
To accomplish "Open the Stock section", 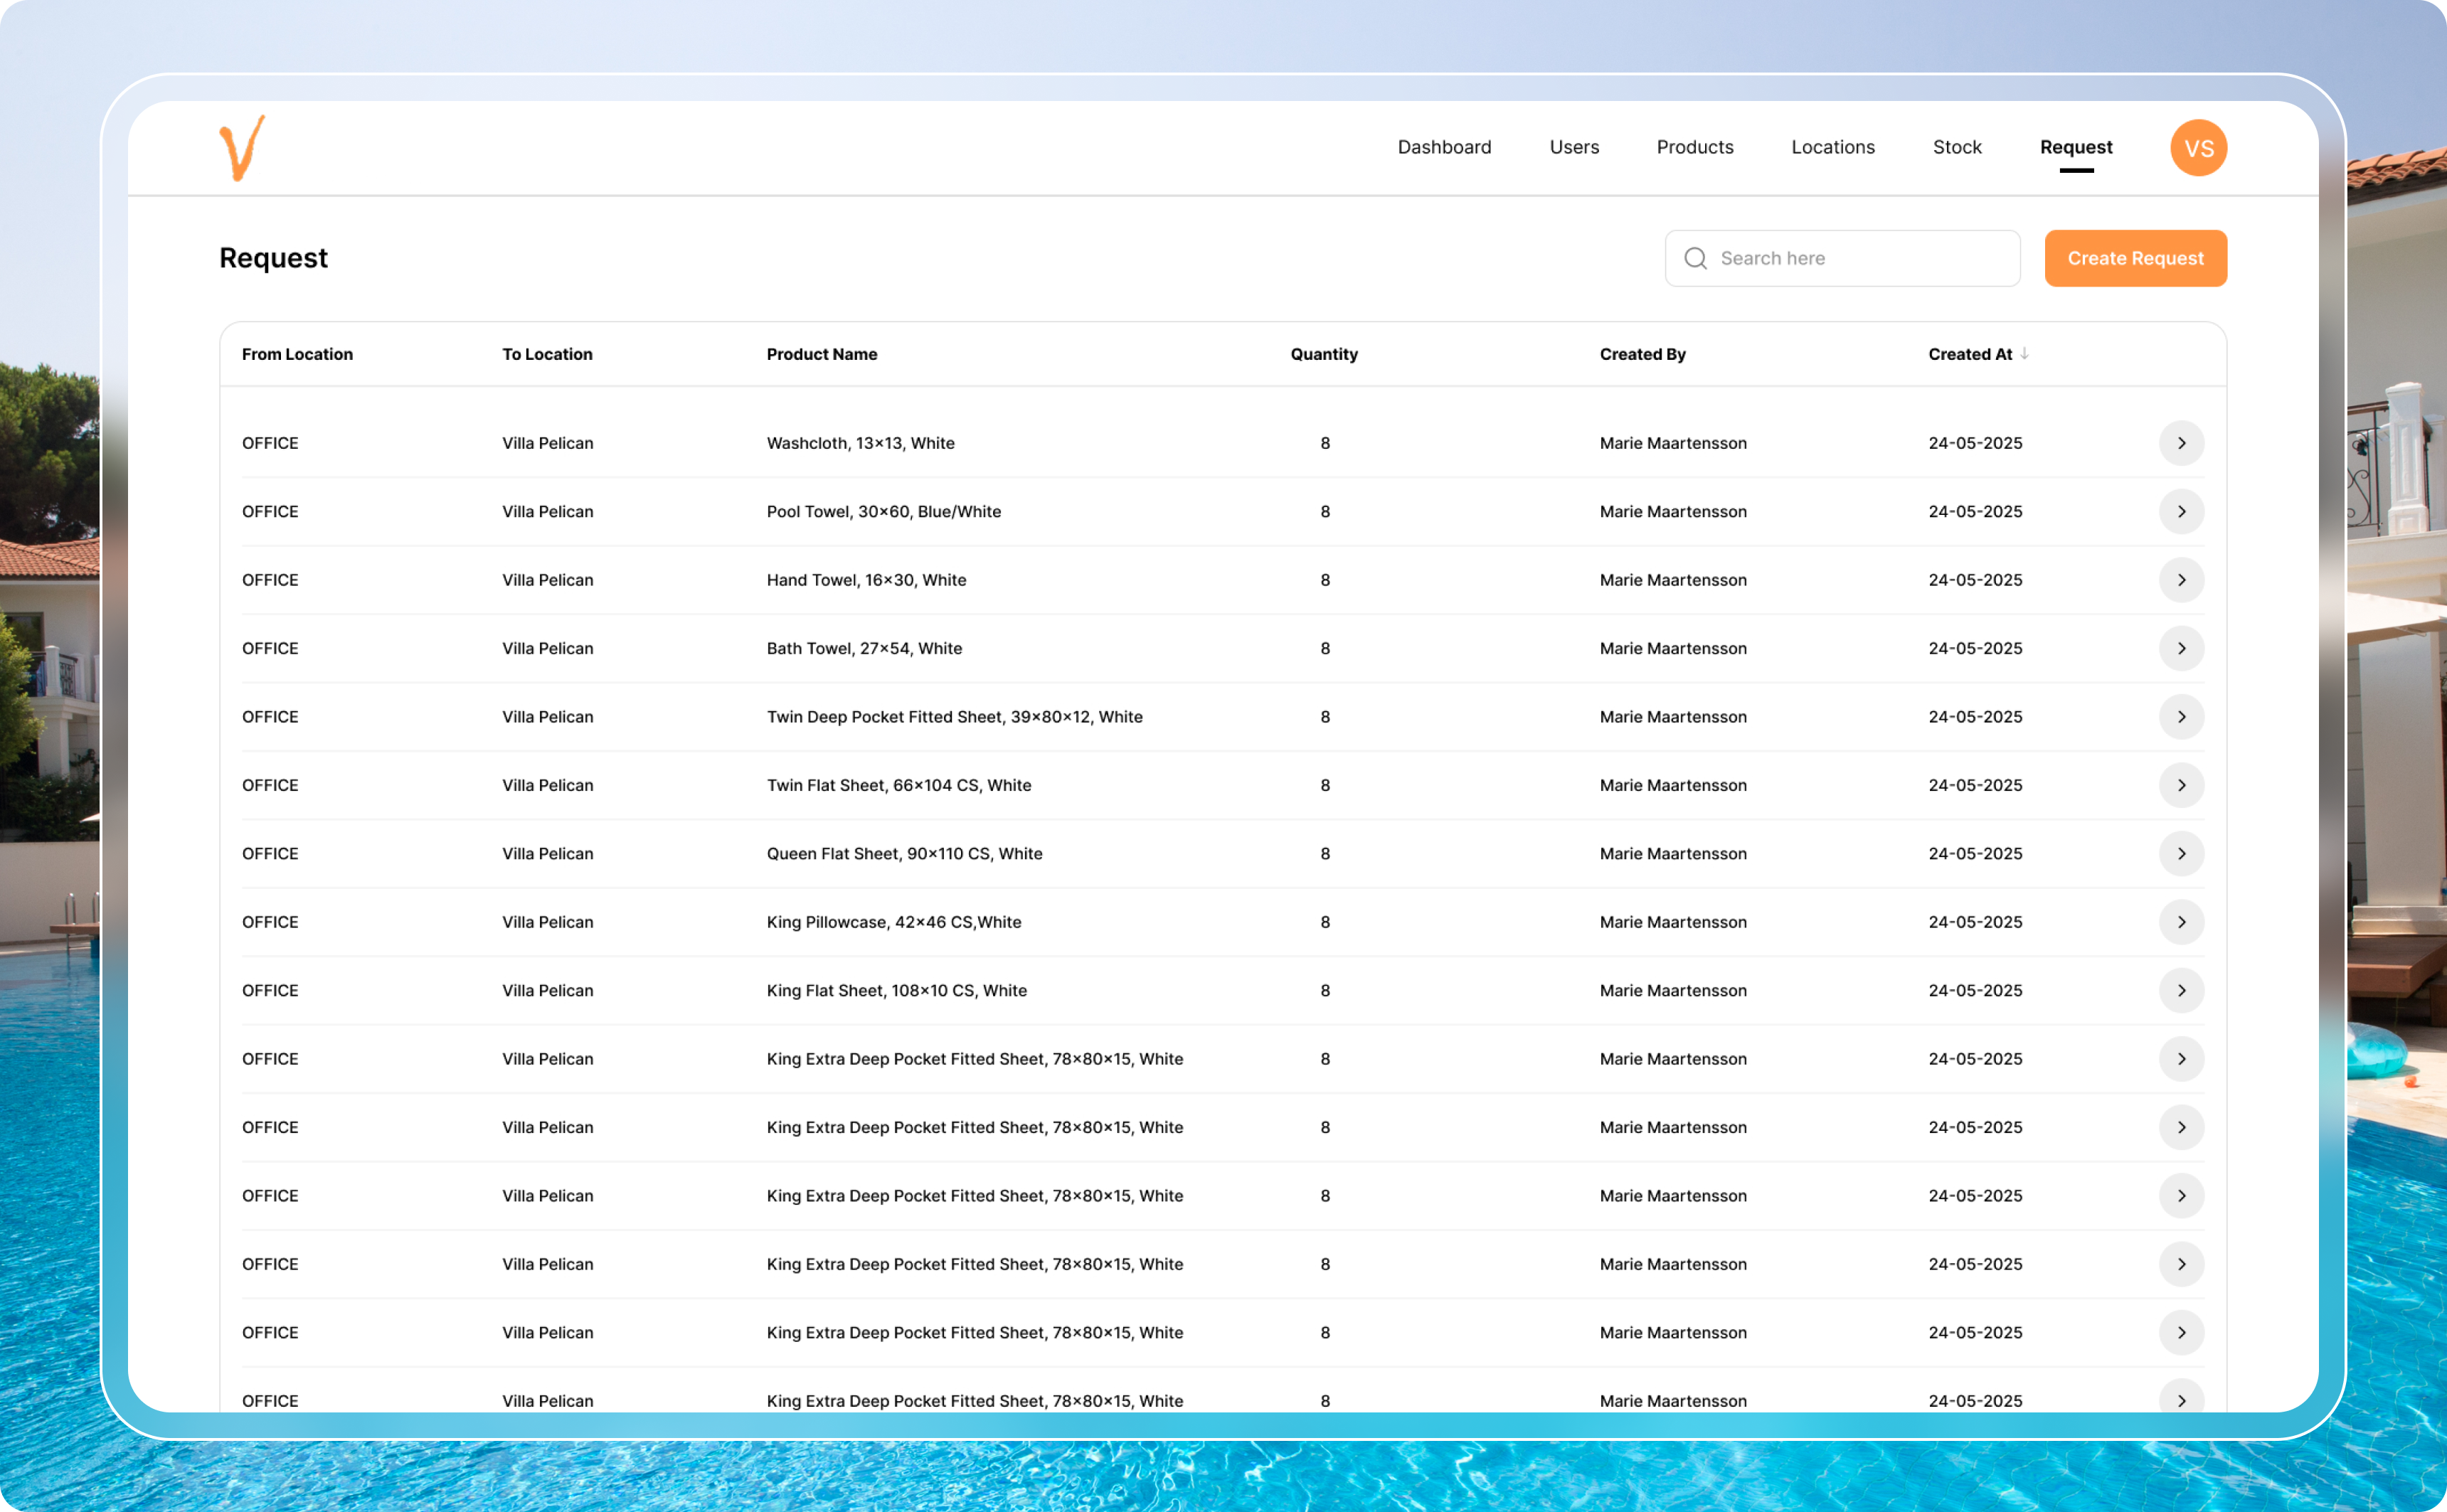I will pyautogui.click(x=1956, y=147).
